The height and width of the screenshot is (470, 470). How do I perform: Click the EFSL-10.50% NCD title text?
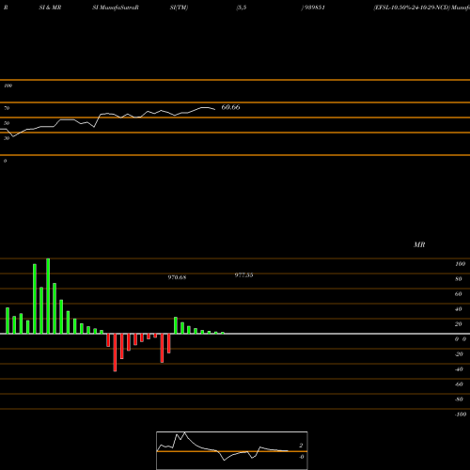(421, 8)
